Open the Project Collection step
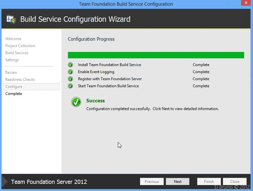This screenshot has height=191, width=253. pyautogui.click(x=20, y=46)
